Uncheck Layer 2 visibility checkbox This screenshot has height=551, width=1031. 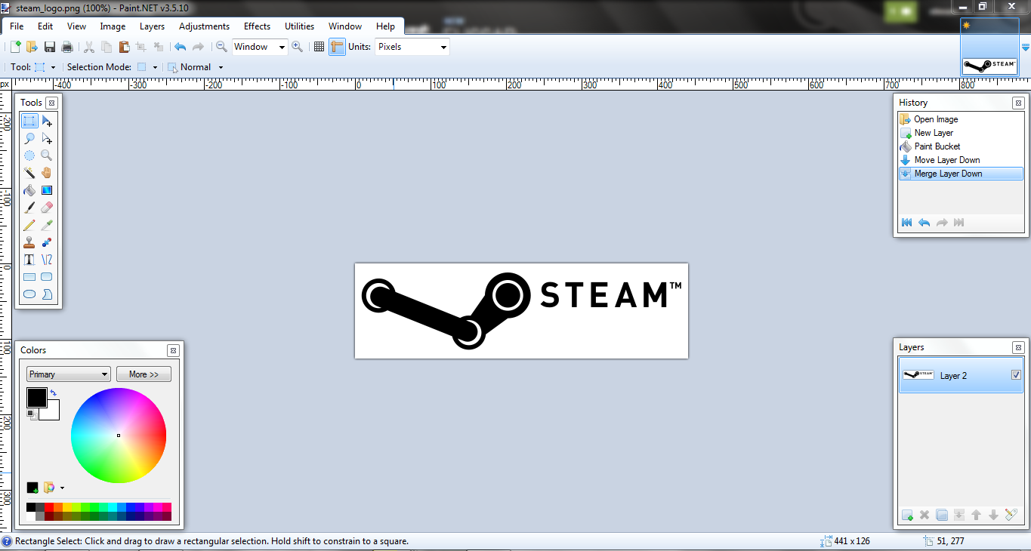click(1016, 375)
